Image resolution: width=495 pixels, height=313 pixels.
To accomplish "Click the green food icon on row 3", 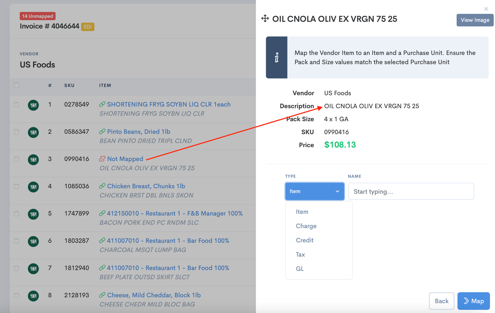I will (x=33, y=159).
